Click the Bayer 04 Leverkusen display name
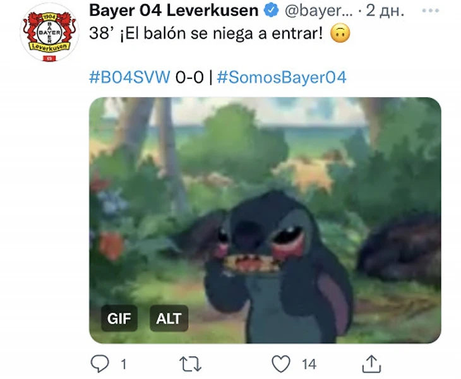This screenshot has height=379, width=461. [x=174, y=11]
